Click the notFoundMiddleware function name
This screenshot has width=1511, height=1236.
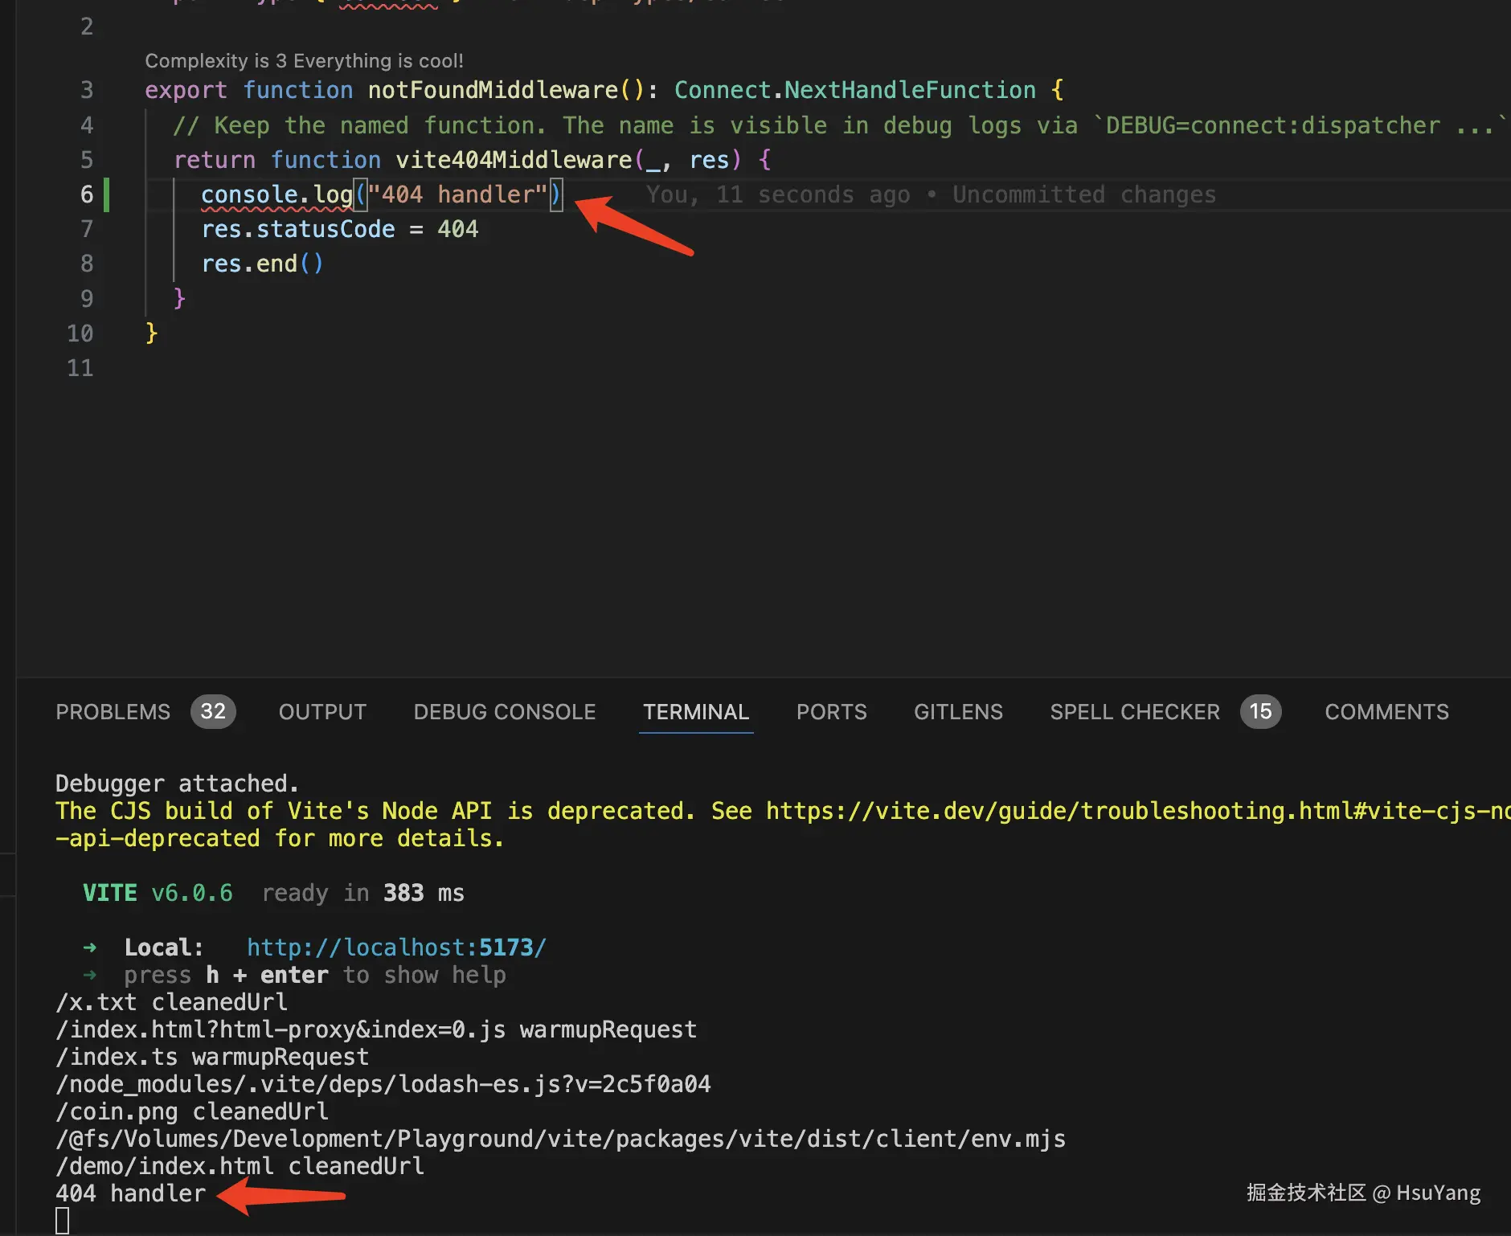(x=493, y=90)
